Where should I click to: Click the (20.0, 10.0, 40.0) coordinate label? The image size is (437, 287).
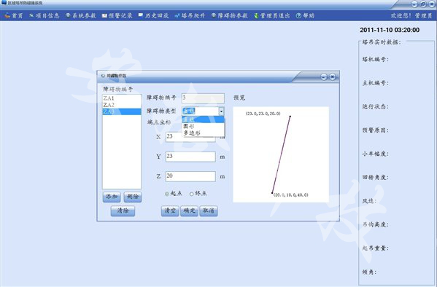(290, 195)
